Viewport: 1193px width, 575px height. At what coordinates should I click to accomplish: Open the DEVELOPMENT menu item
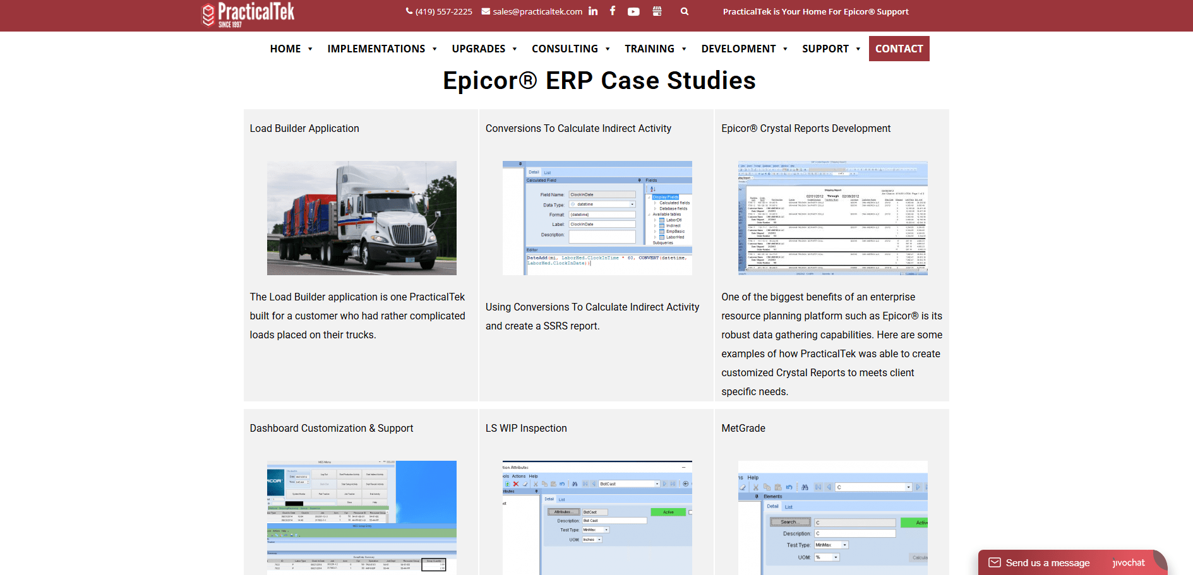[x=738, y=49]
